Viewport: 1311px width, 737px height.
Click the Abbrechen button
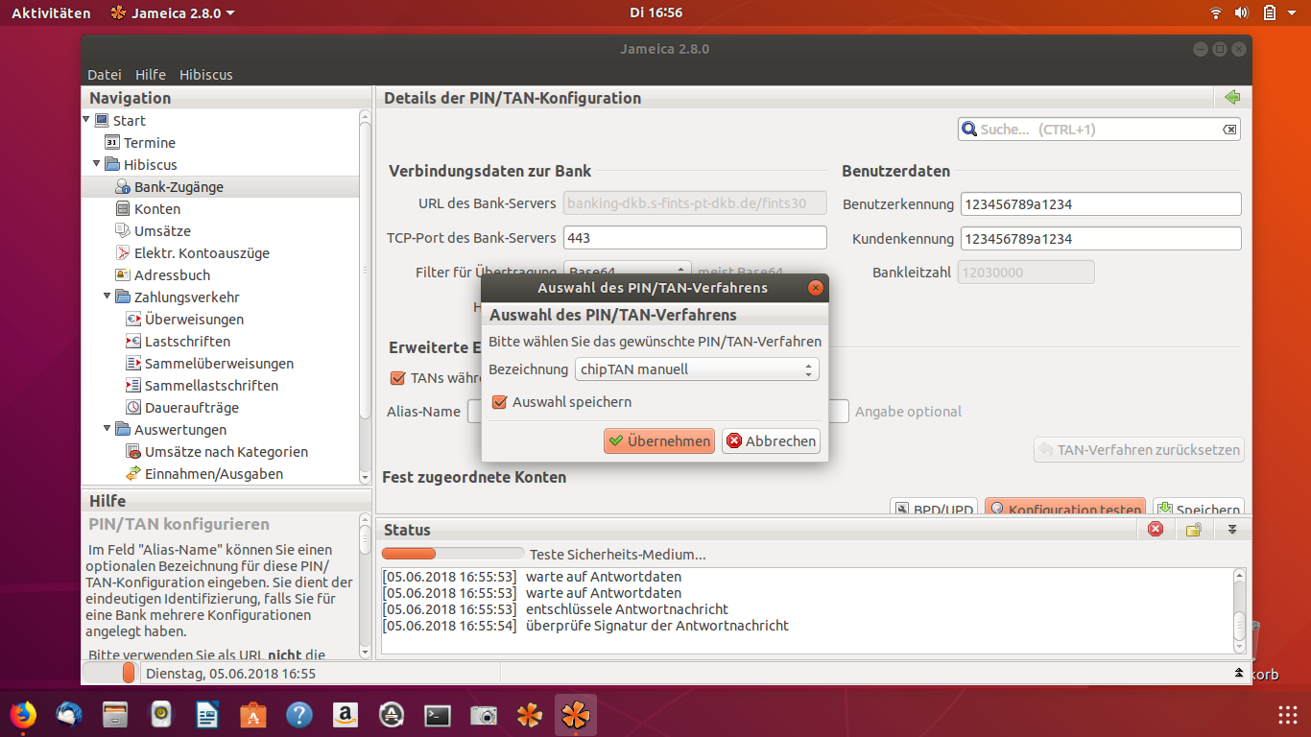(x=772, y=440)
